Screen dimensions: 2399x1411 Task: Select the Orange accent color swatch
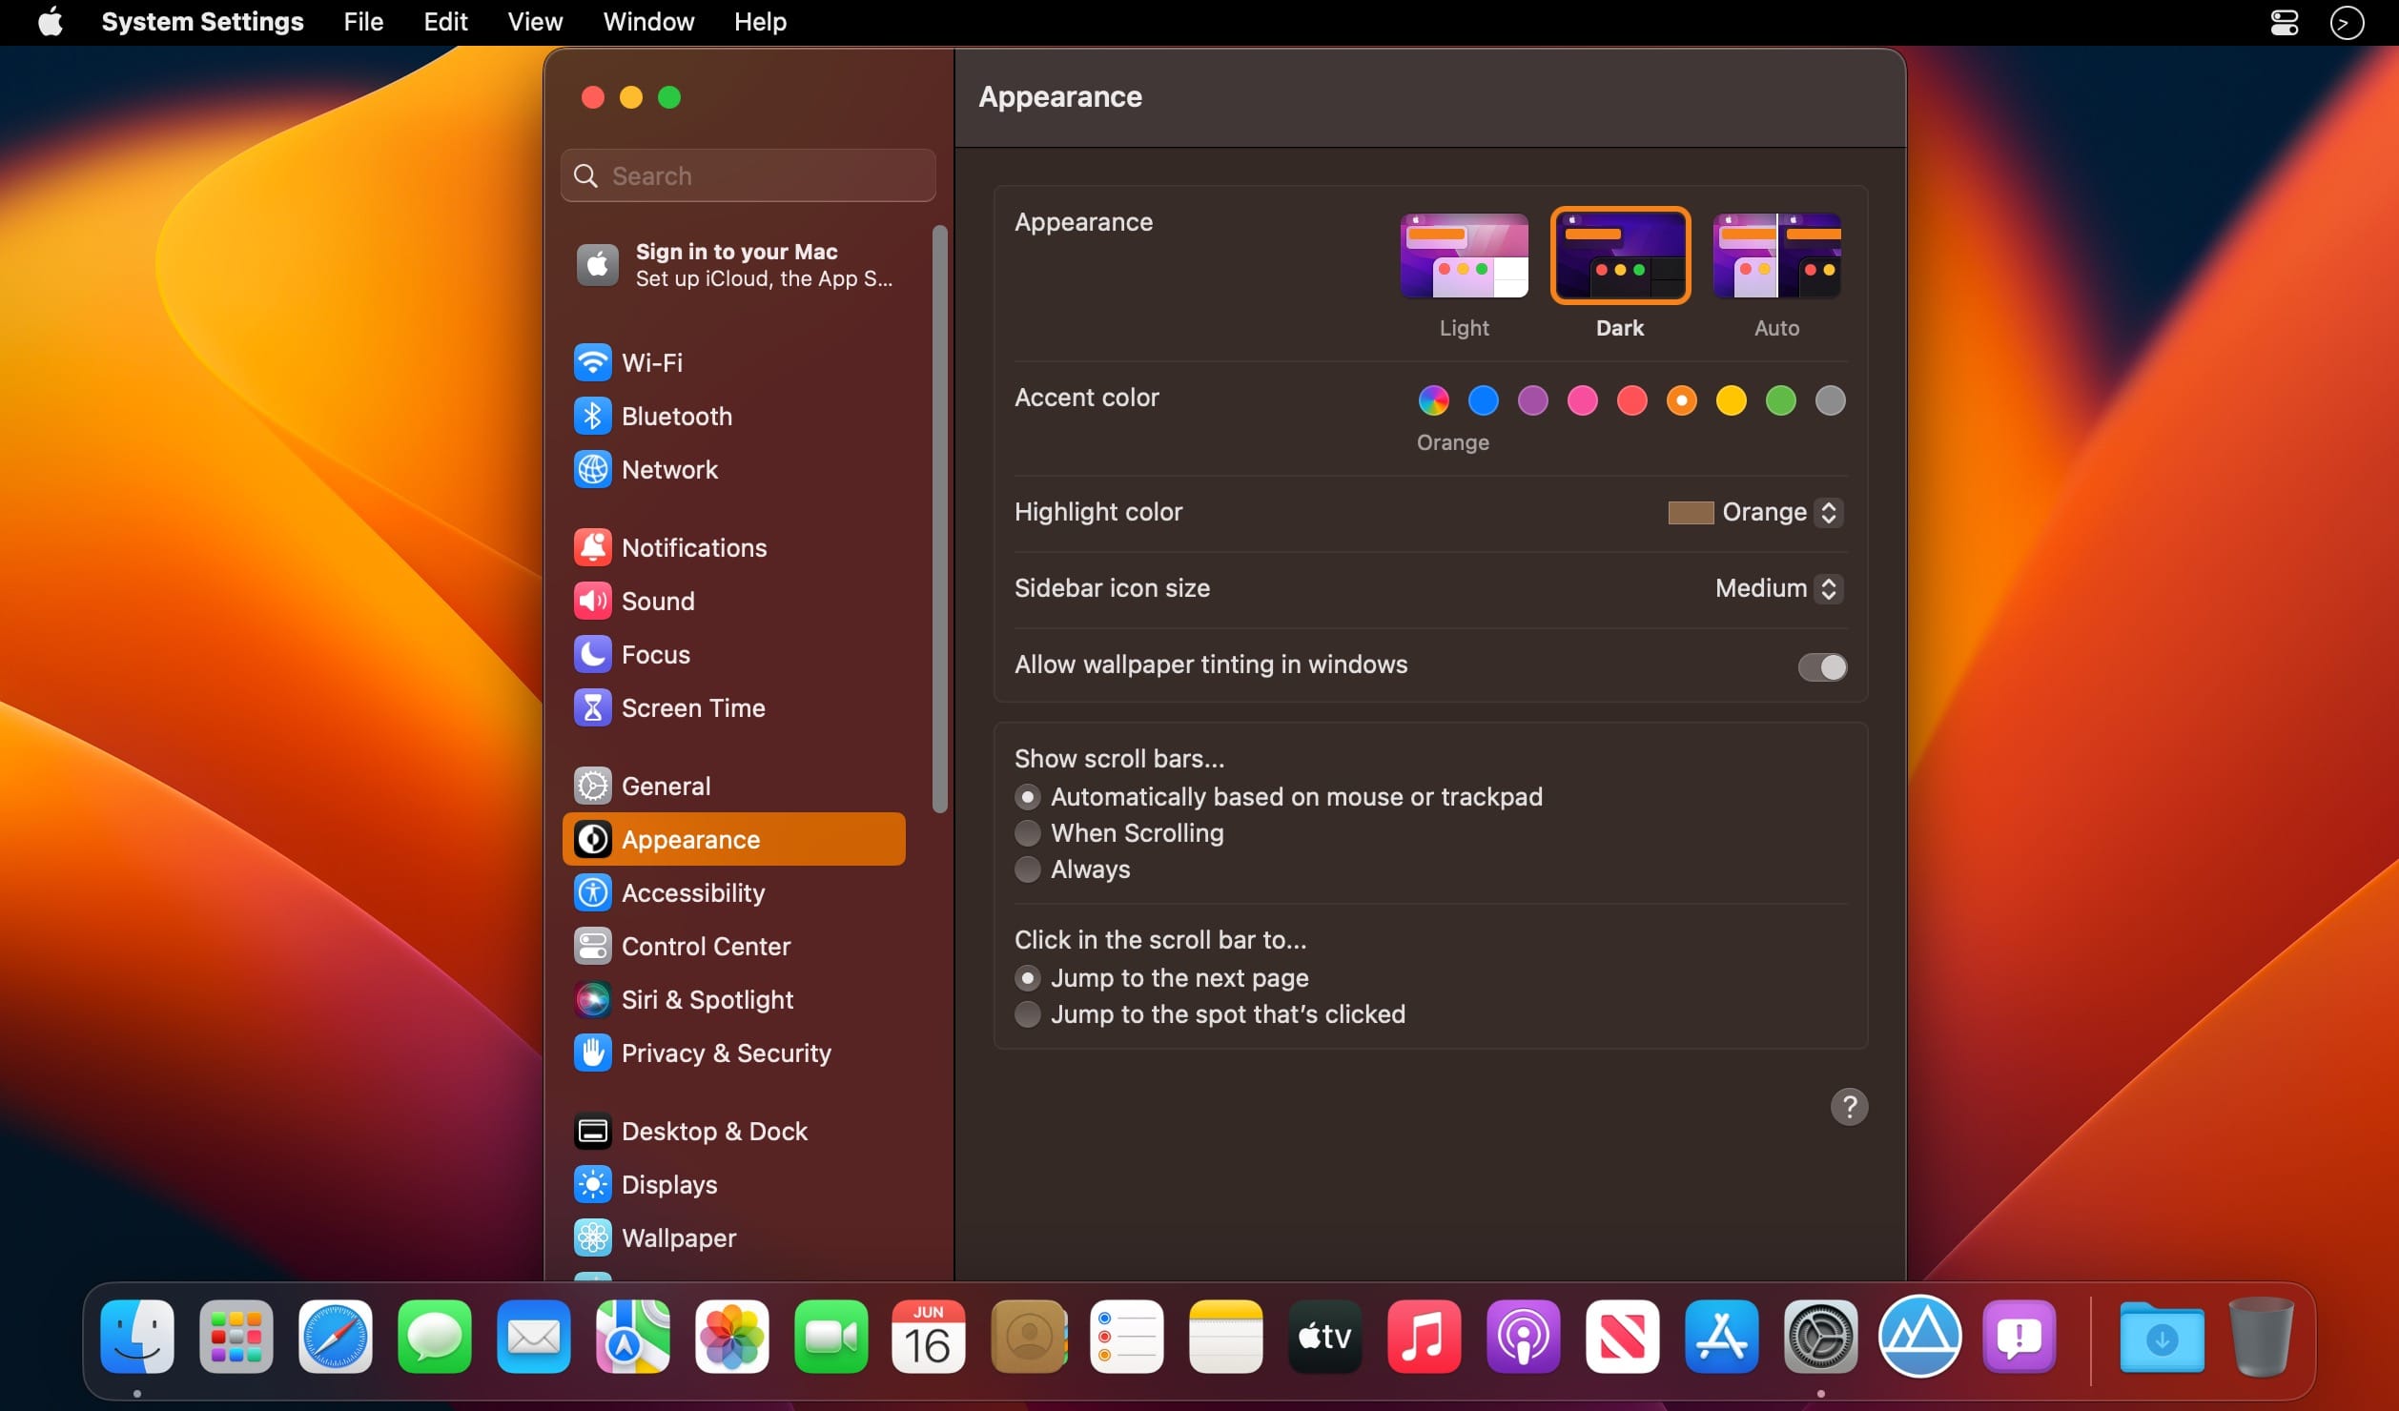[x=1682, y=399]
